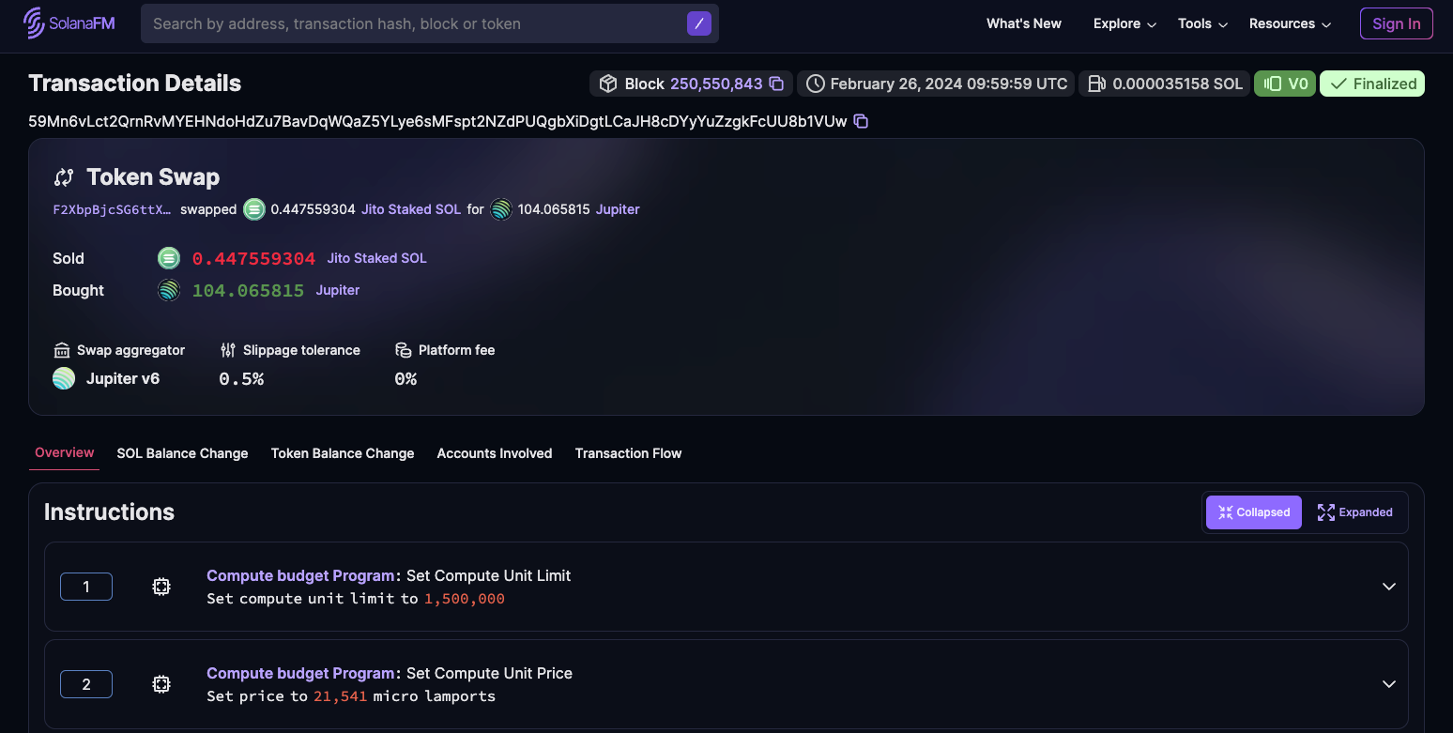Viewport: 1453px width, 733px height.
Task: Click the gas pump fee icon
Action: pos(1096,84)
